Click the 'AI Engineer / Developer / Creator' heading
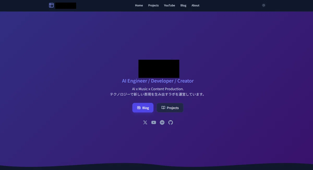The height and width of the screenshot is (170, 313). pyautogui.click(x=158, y=81)
